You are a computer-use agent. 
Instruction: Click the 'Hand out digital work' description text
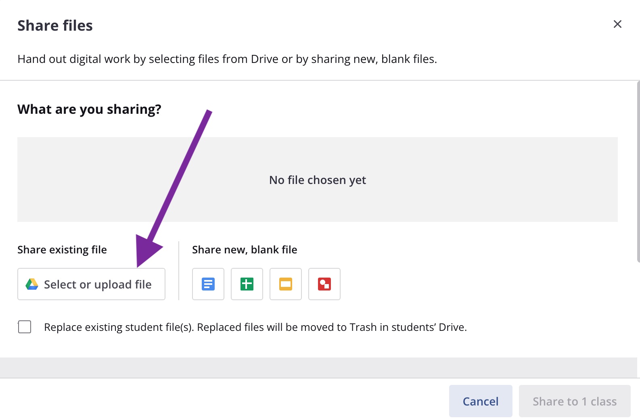click(x=227, y=59)
